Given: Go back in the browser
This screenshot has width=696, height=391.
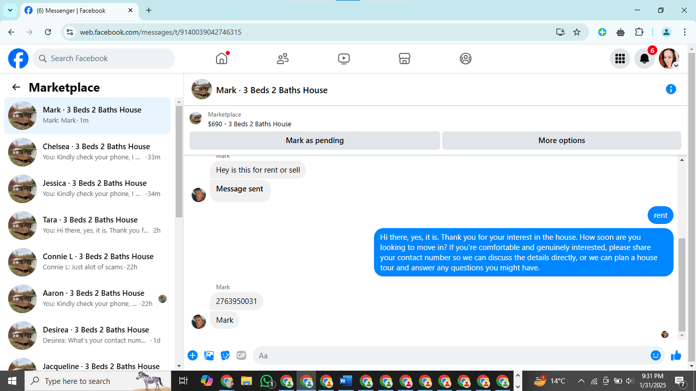Looking at the screenshot, I should point(11,32).
